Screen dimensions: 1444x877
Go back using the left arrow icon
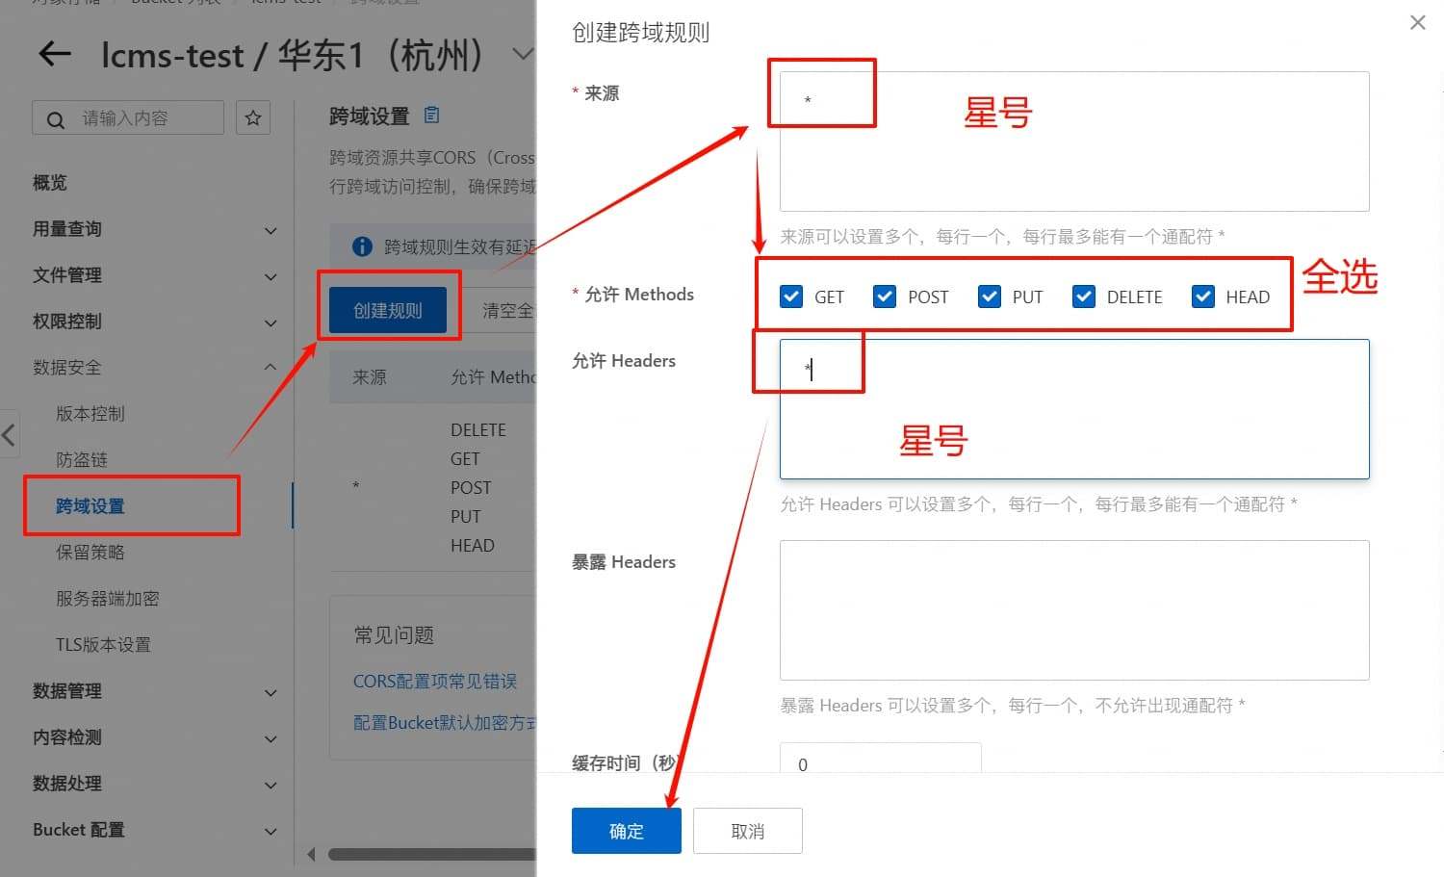tap(55, 54)
